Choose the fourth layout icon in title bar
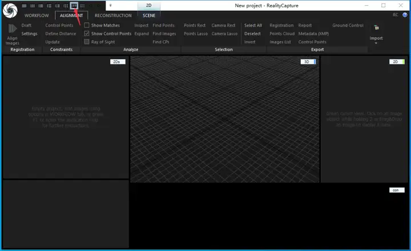Screen dimensions: 411x251 click(x=49, y=6)
